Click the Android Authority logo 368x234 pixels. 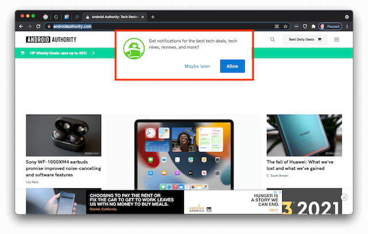(51, 40)
